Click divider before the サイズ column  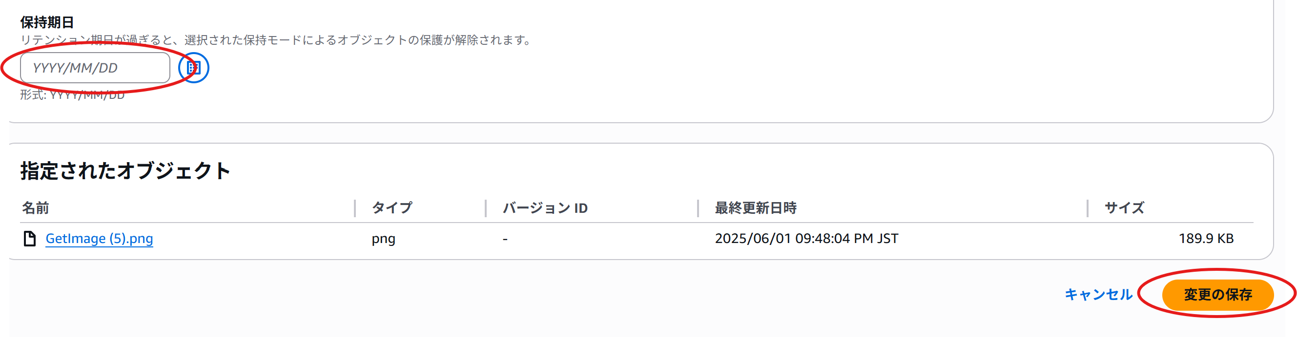pos(1088,208)
